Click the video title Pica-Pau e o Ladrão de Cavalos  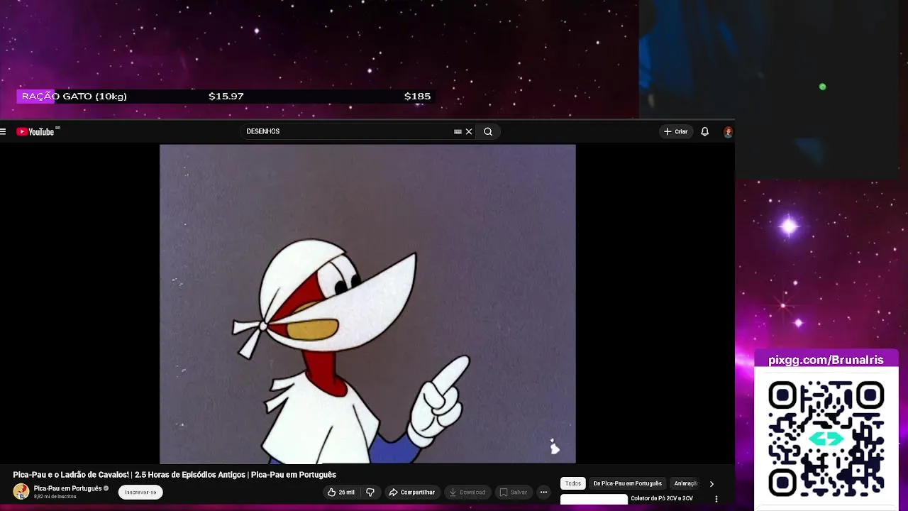pos(175,475)
